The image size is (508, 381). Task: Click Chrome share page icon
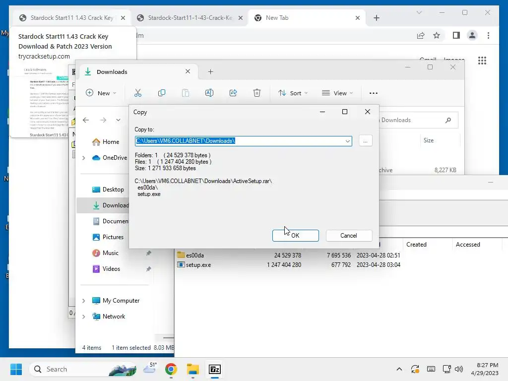(x=421, y=36)
